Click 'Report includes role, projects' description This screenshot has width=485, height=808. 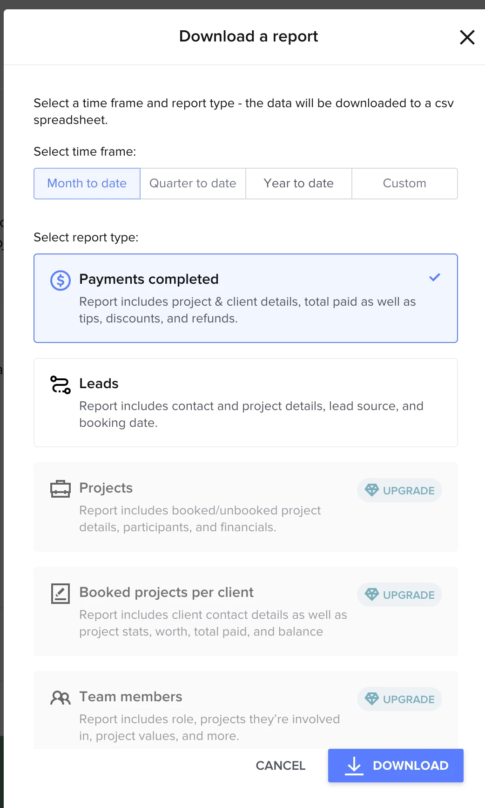click(209, 727)
